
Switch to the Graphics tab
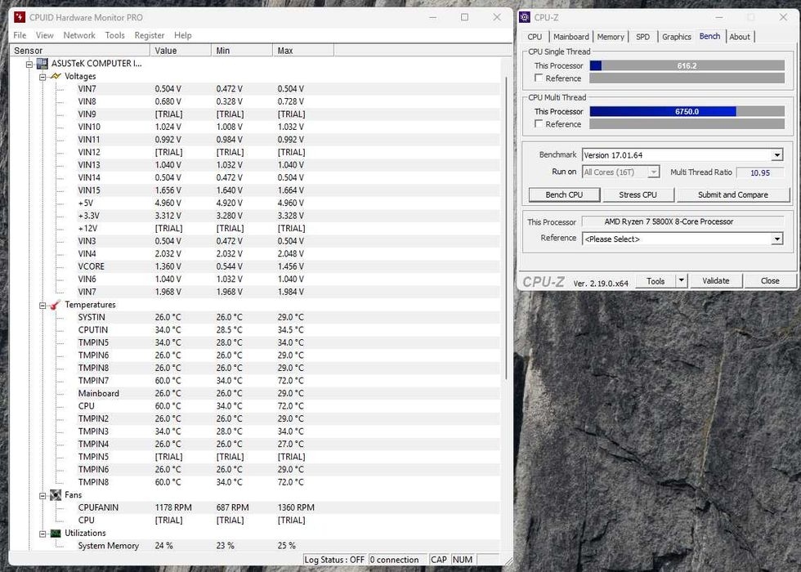tap(677, 37)
